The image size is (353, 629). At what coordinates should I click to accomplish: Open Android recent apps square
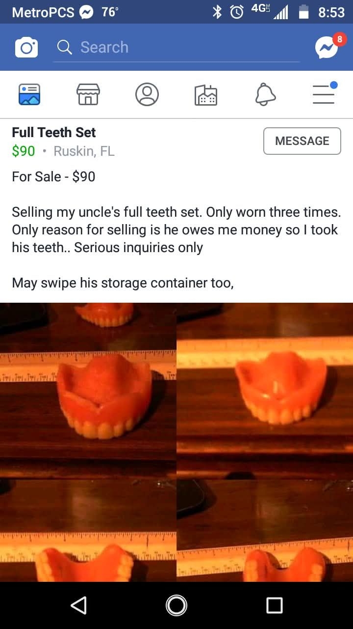tap(275, 605)
